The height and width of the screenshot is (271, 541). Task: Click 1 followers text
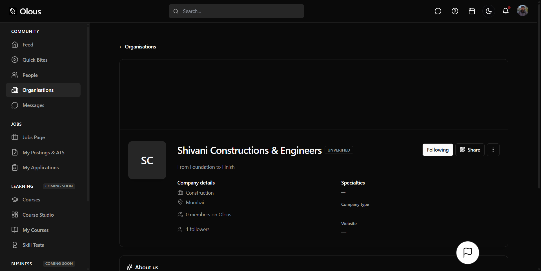pyautogui.click(x=198, y=229)
